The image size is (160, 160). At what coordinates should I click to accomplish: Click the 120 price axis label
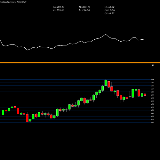(153, 120)
